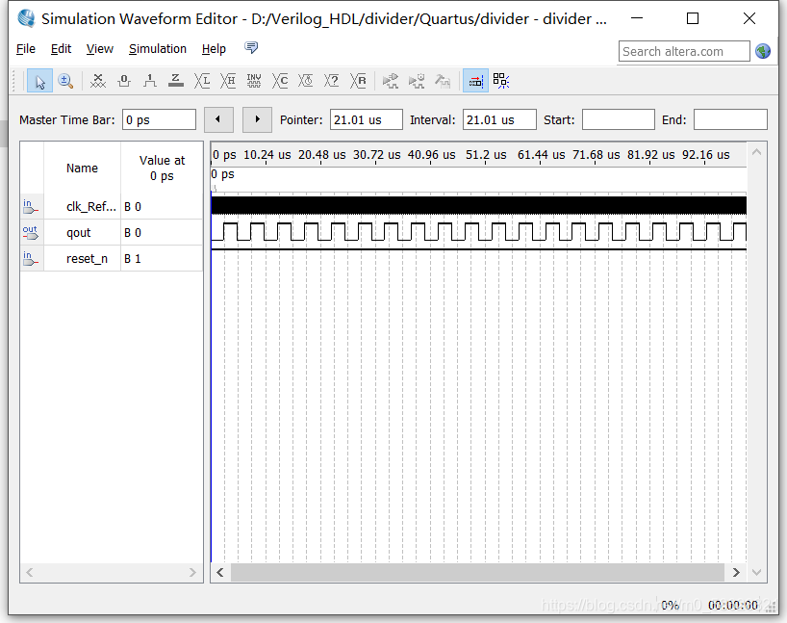Image resolution: width=787 pixels, height=623 pixels.
Task: Jump to next transition arrow button
Action: click(257, 119)
